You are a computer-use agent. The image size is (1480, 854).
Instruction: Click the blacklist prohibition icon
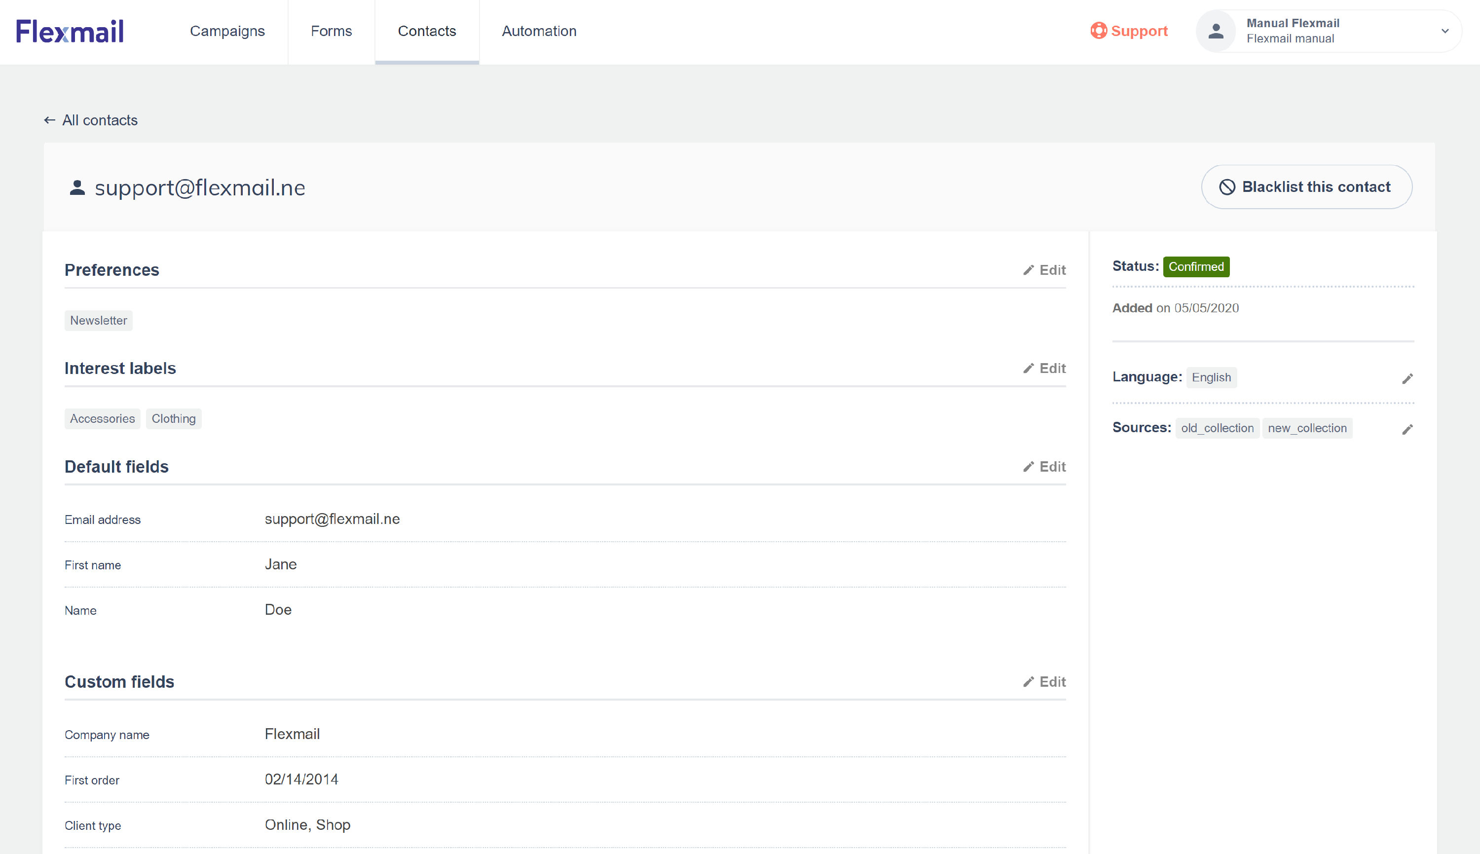[1227, 187]
